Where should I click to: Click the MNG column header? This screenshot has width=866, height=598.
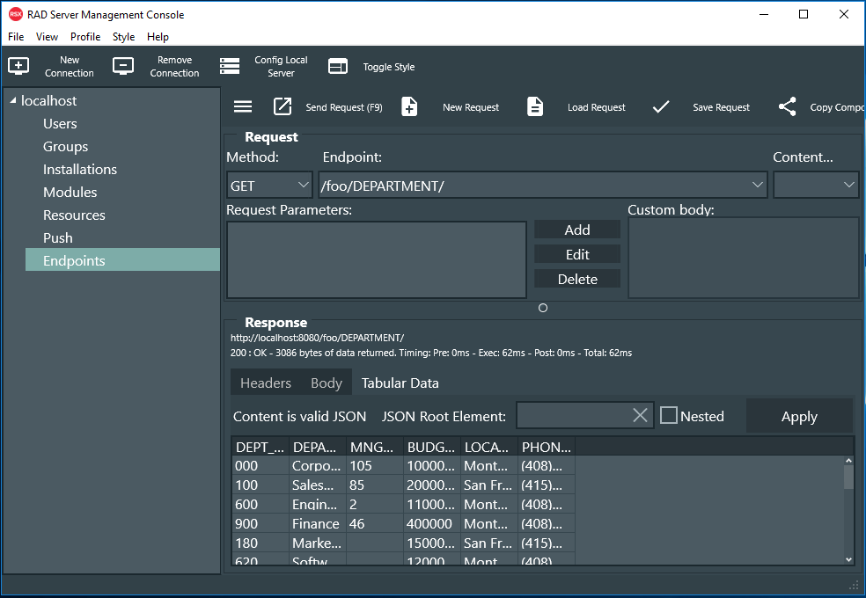(x=375, y=447)
